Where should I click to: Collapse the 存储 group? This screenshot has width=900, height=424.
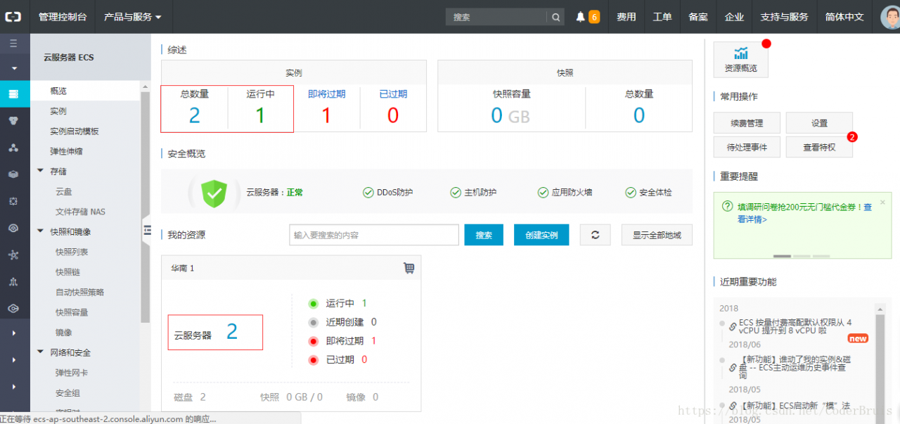tap(41, 171)
